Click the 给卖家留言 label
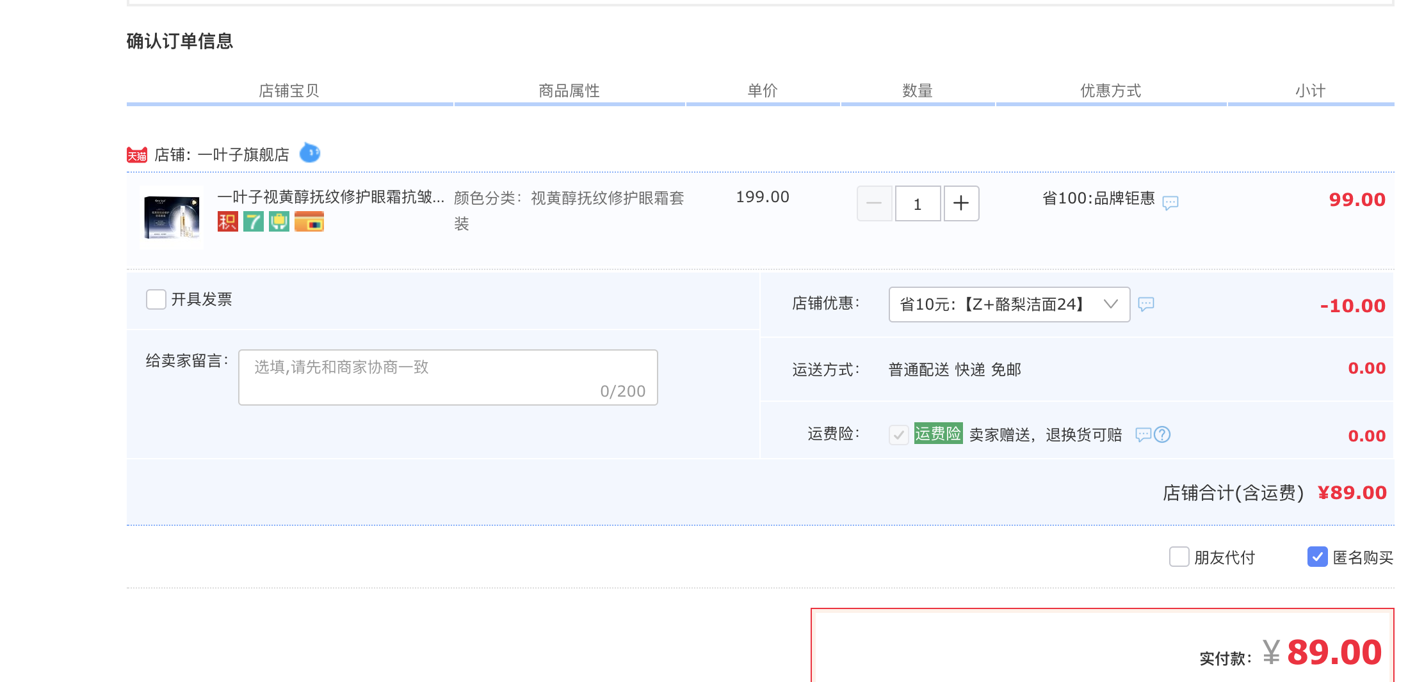This screenshot has height=682, width=1424. click(187, 361)
